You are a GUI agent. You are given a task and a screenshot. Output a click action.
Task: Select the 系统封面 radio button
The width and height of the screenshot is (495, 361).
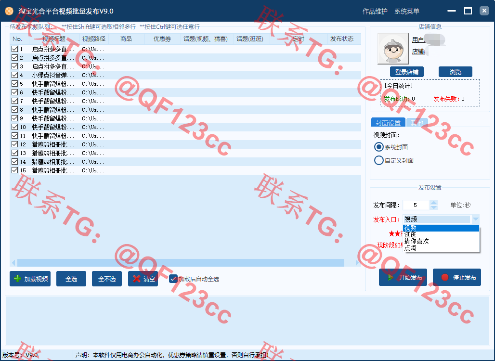[x=378, y=147]
